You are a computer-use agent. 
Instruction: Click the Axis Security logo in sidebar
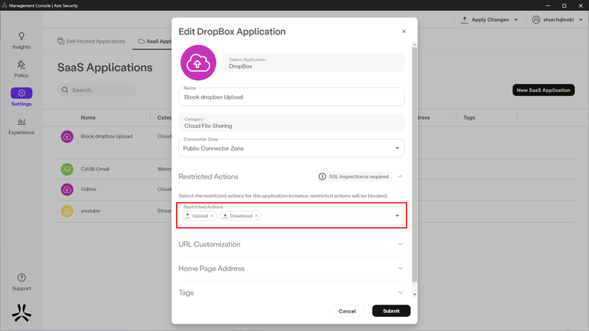click(21, 313)
